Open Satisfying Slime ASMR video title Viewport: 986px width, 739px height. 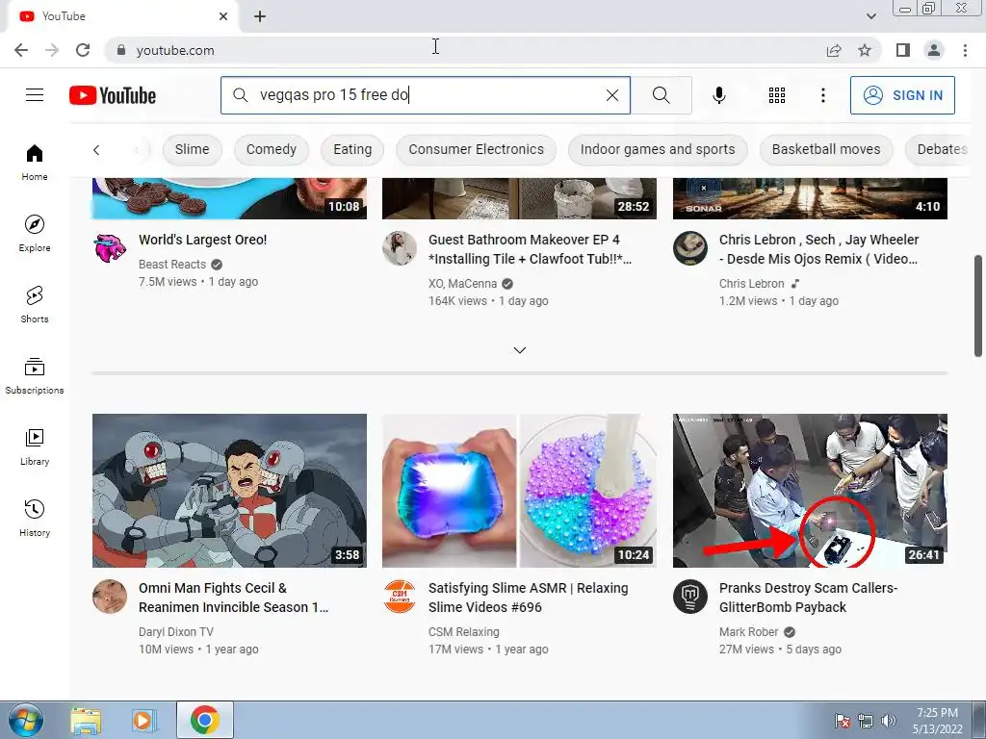[529, 598]
